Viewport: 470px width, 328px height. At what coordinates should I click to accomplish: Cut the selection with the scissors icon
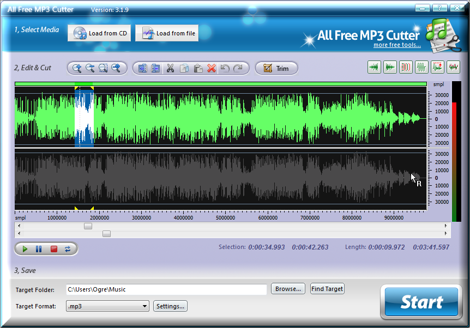click(x=170, y=68)
